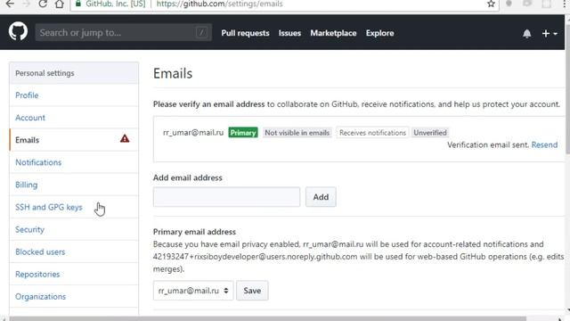View site security lock info
Viewport: 570px width, 321px height.
(77, 4)
